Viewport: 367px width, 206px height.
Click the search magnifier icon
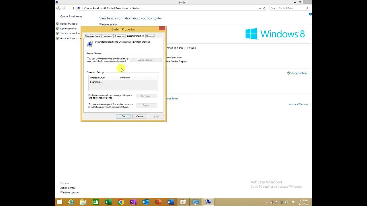click(x=307, y=8)
